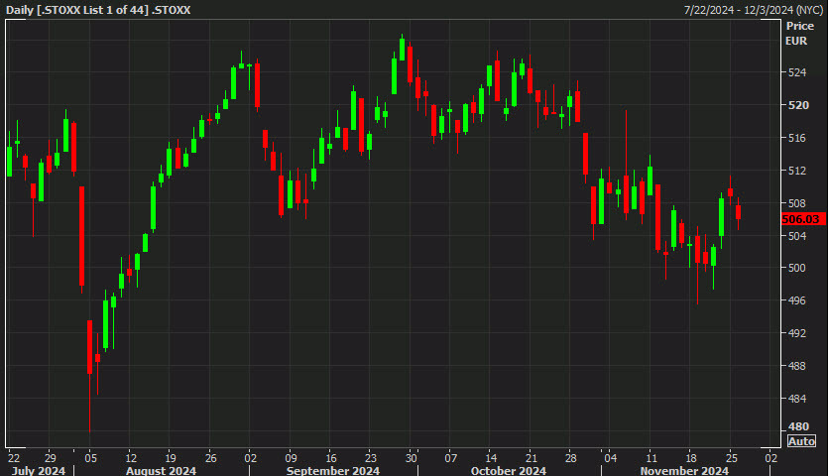Viewport: 828px width, 476px height.
Task: Click the date label 04 in November
Action: 611,458
